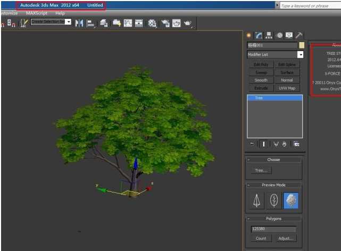
Task: Open the Create Selection Set dropdown
Action: 68,22
